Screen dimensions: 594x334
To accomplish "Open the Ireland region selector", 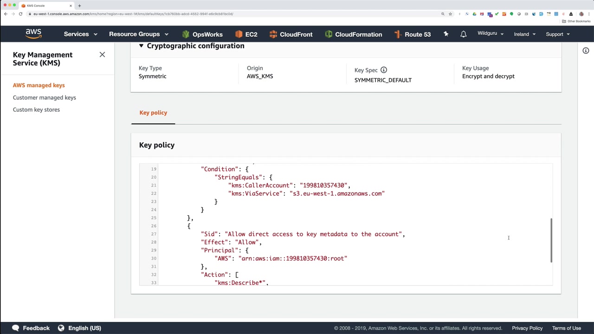I will coord(524,34).
